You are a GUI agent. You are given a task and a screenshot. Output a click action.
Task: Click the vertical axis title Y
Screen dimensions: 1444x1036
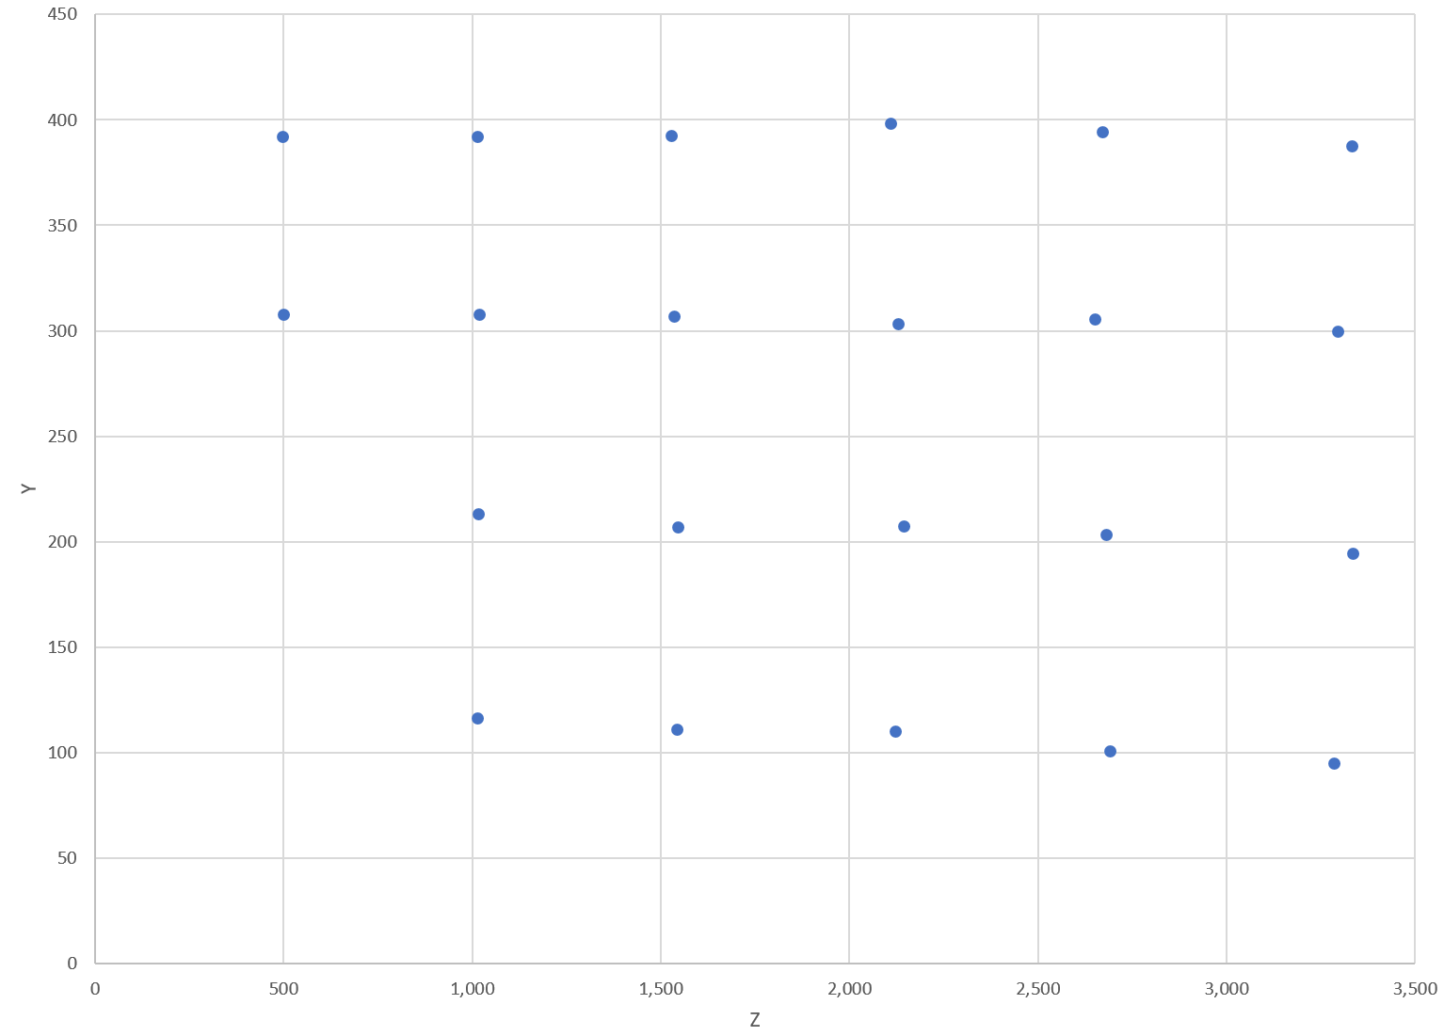29,488
